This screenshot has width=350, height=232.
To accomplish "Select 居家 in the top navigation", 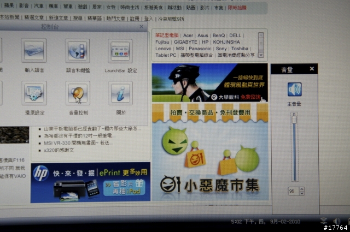I will (97, 7).
